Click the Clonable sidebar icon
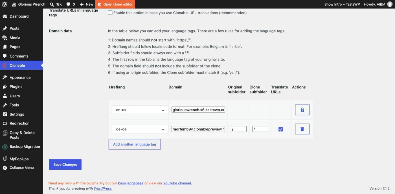The height and width of the screenshot is (194, 395). [x=5, y=66]
